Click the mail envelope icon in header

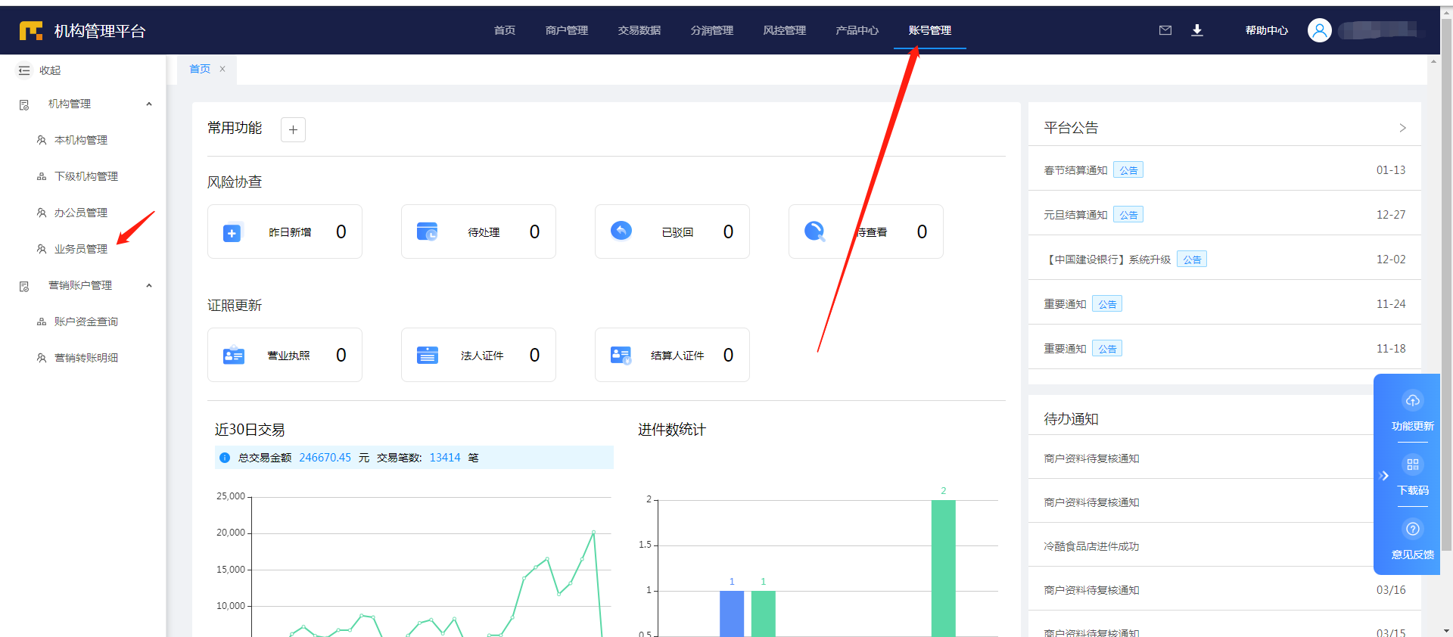click(1165, 30)
